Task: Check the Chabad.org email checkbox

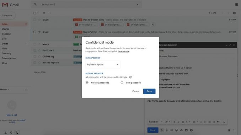Action: [x=35, y=57]
